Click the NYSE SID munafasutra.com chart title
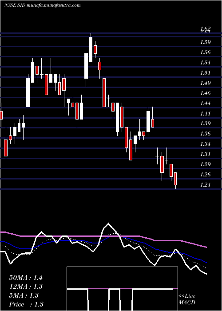This screenshot has width=222, height=311. [43, 5]
